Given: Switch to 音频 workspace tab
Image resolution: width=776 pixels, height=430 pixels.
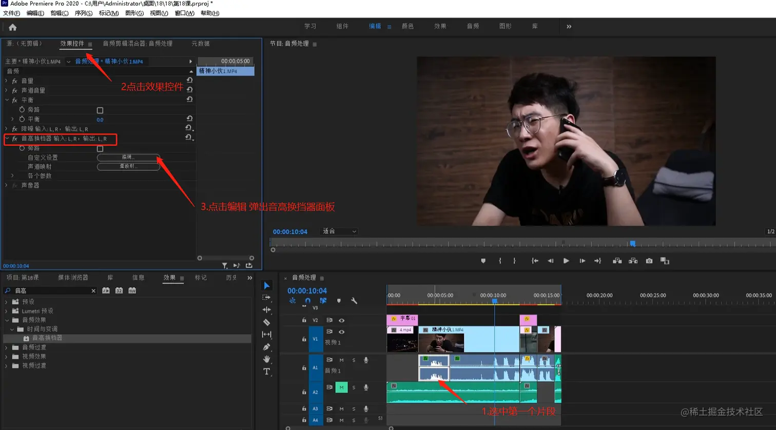Looking at the screenshot, I should tap(473, 26).
